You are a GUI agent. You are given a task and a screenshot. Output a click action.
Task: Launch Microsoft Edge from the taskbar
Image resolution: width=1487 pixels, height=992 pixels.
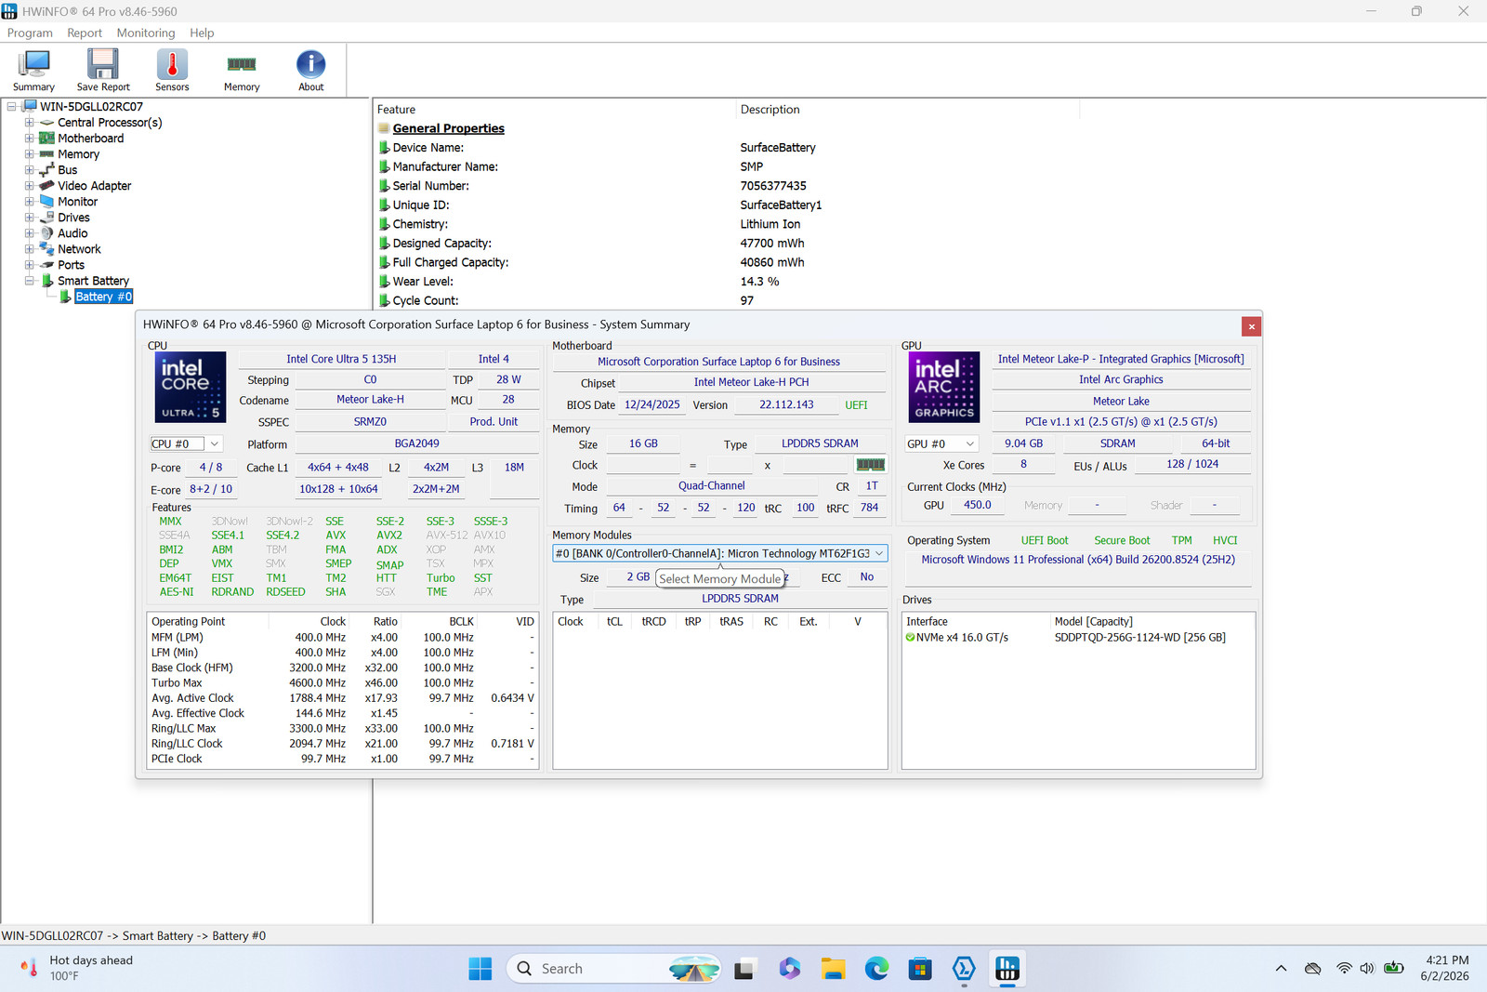[876, 969]
